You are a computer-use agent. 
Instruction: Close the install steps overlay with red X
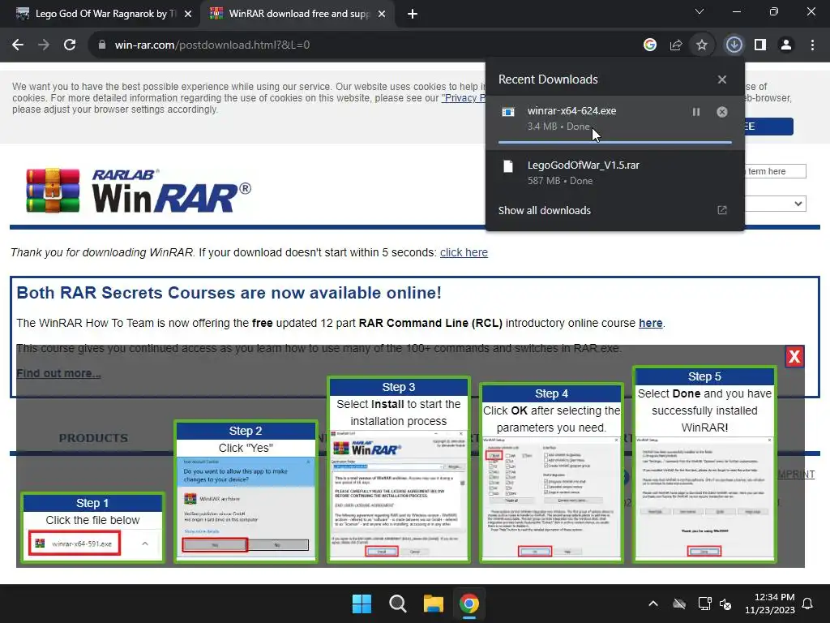pyautogui.click(x=794, y=357)
